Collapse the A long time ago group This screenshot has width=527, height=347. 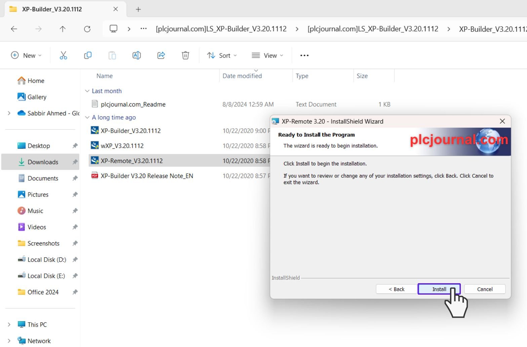pyautogui.click(x=87, y=118)
